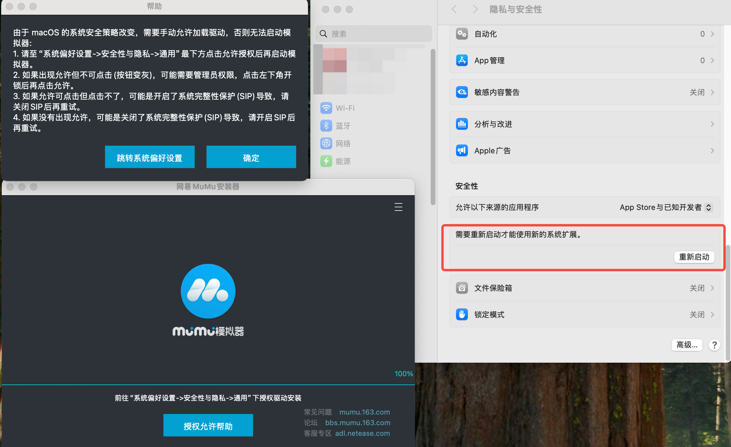This screenshot has height=447, width=731.
Task: Expand the 敏感内容警告 row chevron
Action: pos(712,92)
